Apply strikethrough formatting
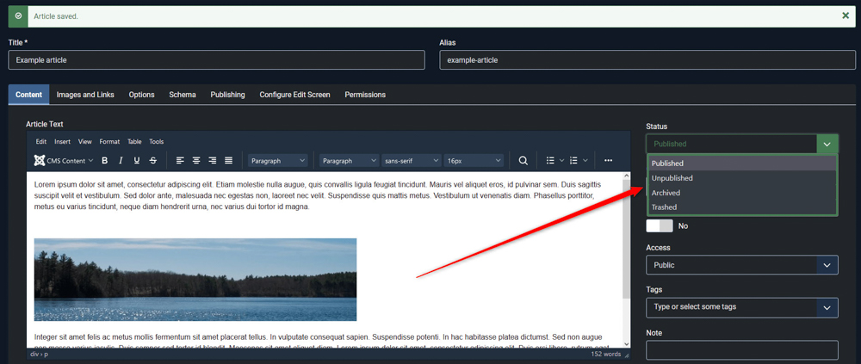The height and width of the screenshot is (364, 861). tap(153, 160)
